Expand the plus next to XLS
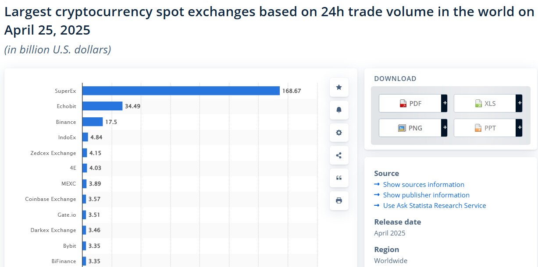This screenshot has height=267, width=538. pyautogui.click(x=520, y=103)
